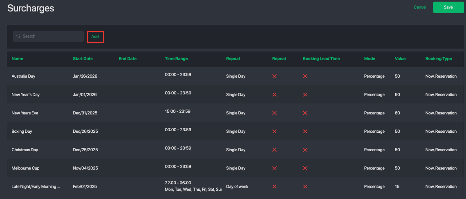Open the New Years Eve surcharge
Image resolution: width=466 pixels, height=199 pixels.
click(x=25, y=113)
